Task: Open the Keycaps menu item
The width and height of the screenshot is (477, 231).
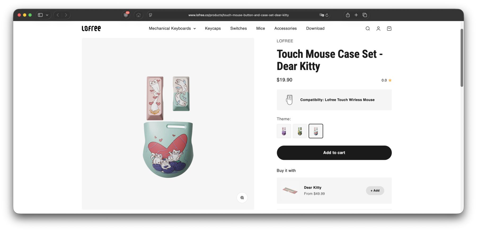Action: click(213, 29)
